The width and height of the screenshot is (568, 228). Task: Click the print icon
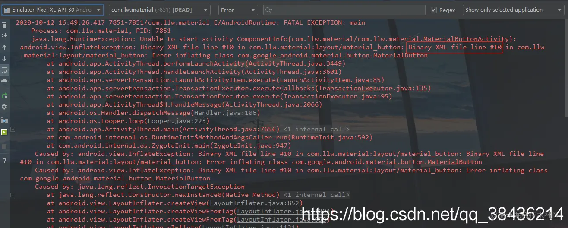pos(4,81)
